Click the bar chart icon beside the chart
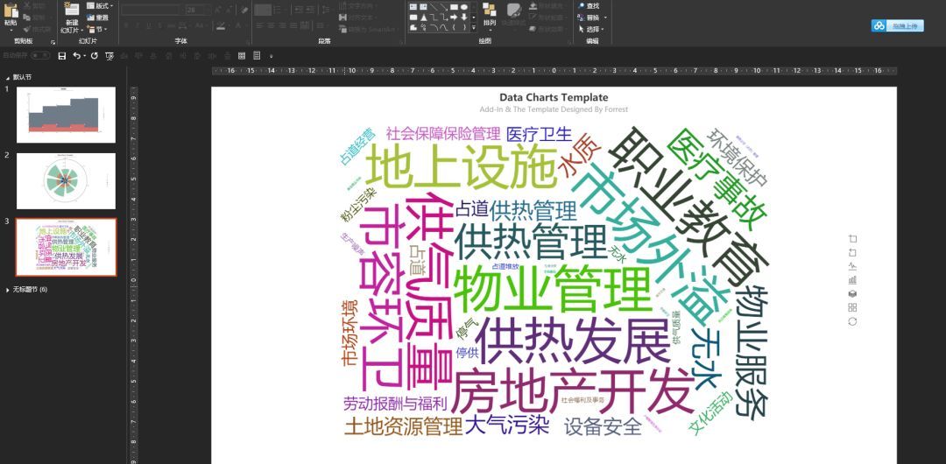Screen dimensions: 946x464 852,280
